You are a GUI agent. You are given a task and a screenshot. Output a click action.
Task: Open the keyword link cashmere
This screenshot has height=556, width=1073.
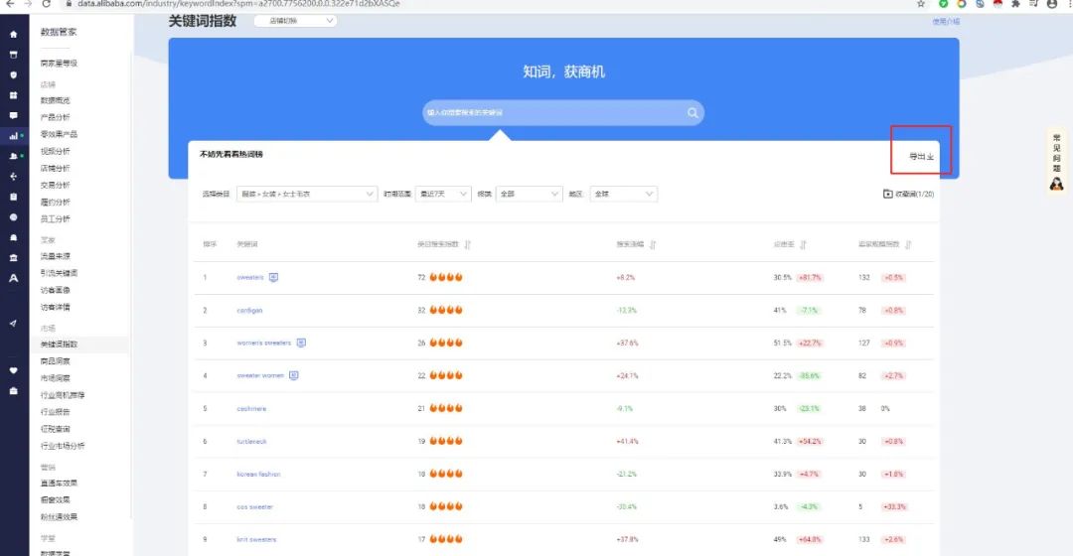[x=251, y=409]
